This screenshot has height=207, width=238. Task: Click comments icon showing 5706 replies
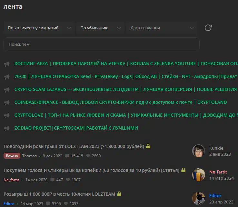click(x=48, y=203)
